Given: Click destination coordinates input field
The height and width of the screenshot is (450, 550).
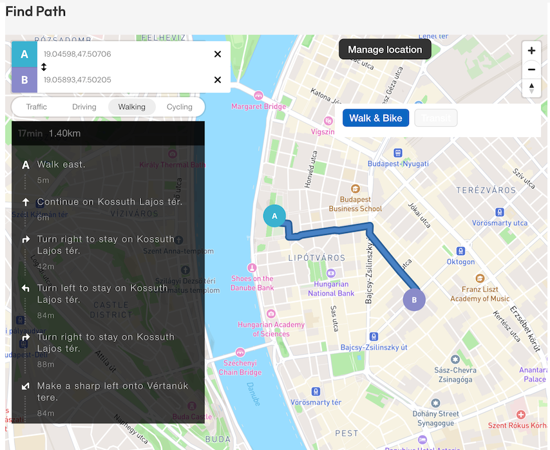Looking at the screenshot, I should click(122, 80).
